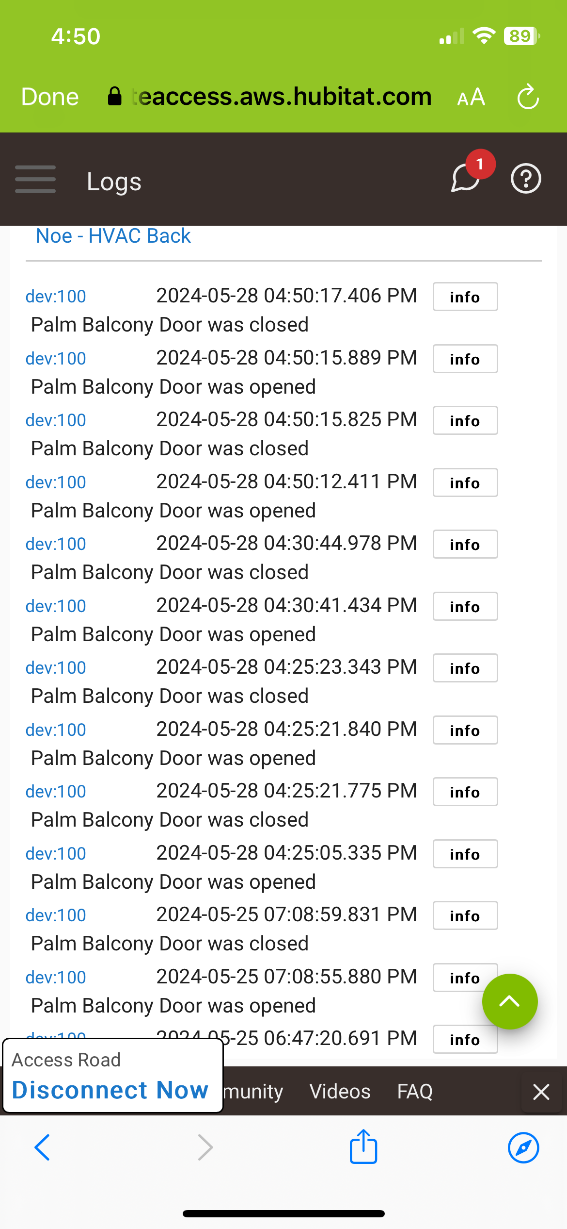Open the AA text size menu
Screen dimensions: 567x1229
coord(471,97)
